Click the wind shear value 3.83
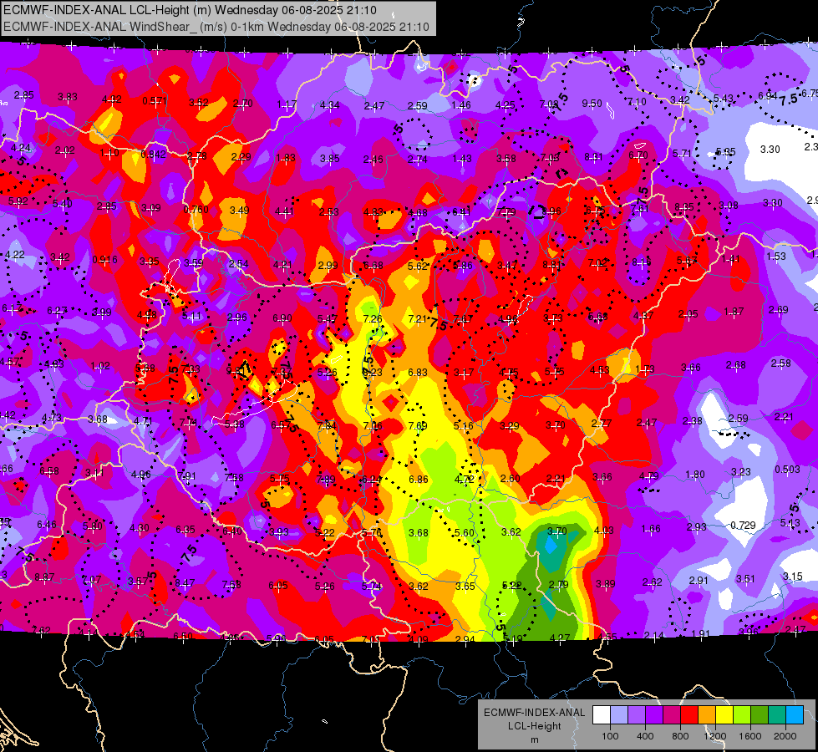This screenshot has width=818, height=752. coord(68,97)
